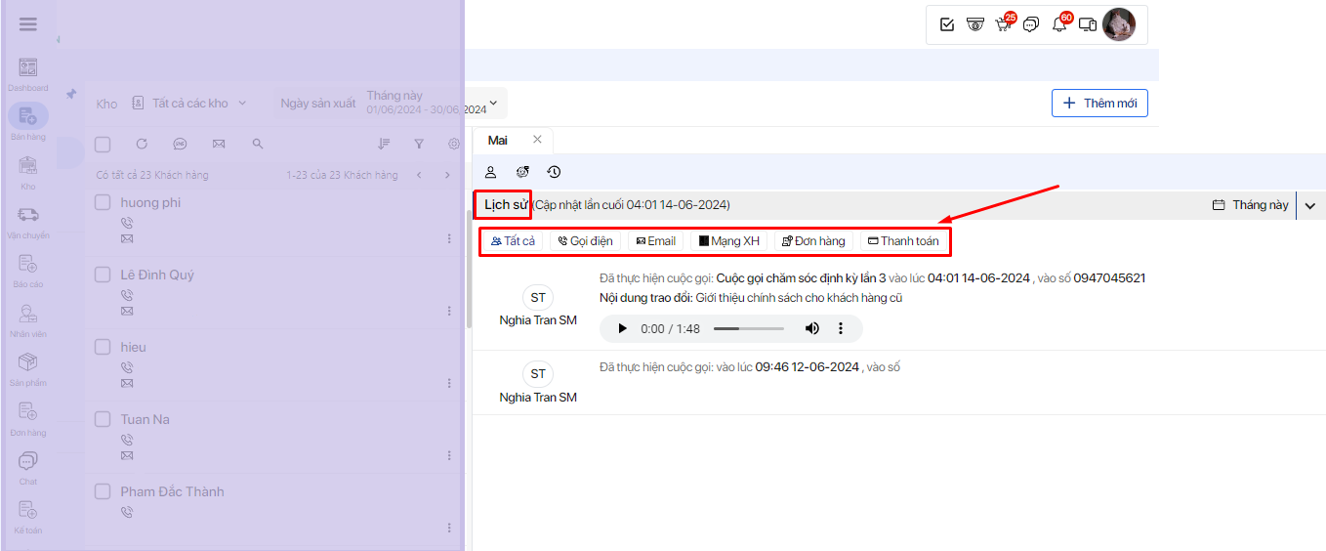Select the Đơn hàng history filter tab
The height and width of the screenshot is (551, 1326).
813,241
